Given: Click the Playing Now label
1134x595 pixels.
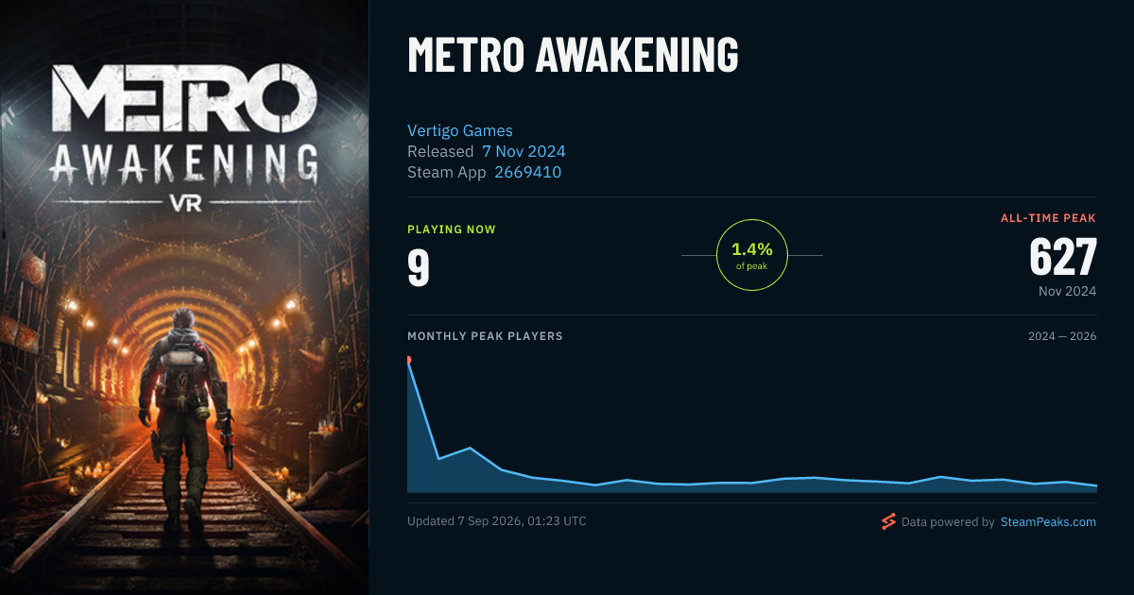Looking at the screenshot, I should coord(452,229).
